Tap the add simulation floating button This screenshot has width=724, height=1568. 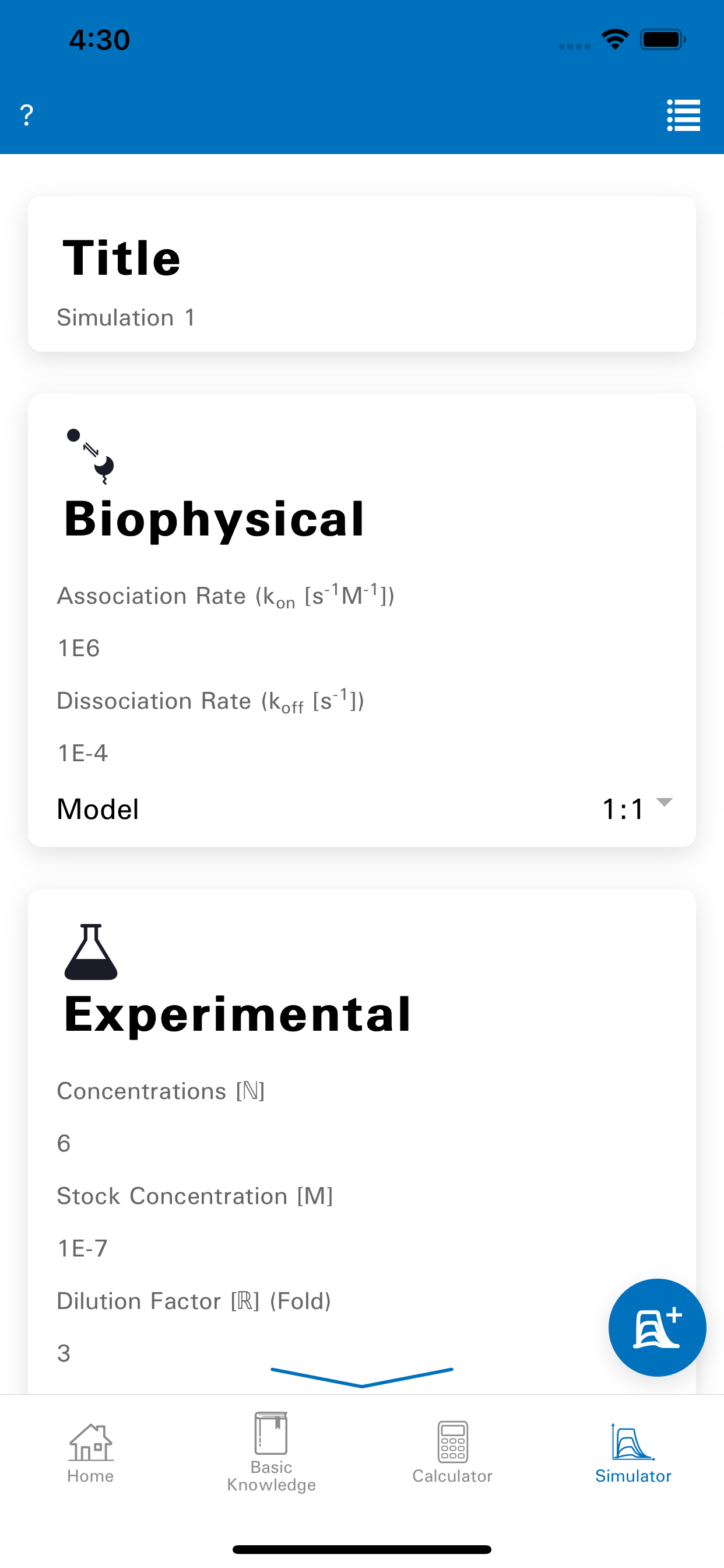point(657,1327)
